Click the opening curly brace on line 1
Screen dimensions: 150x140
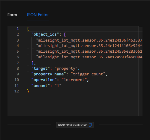pyautogui.click(x=28, y=29)
